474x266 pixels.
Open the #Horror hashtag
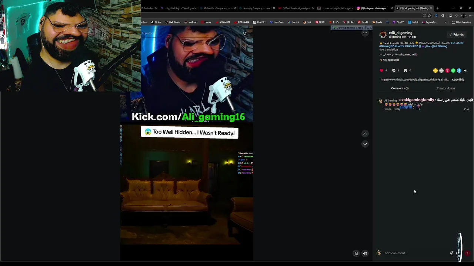[399, 46]
